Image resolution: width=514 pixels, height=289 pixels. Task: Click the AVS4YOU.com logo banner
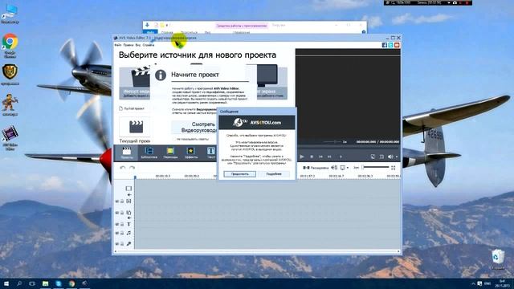(257, 123)
